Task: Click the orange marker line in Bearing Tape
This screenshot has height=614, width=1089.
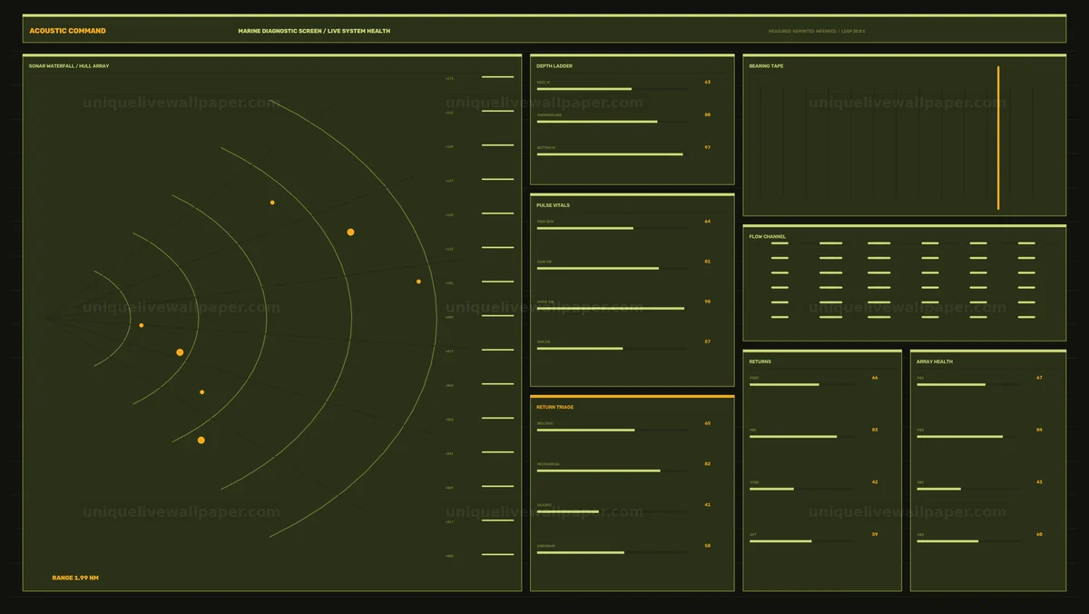Action: [998, 138]
